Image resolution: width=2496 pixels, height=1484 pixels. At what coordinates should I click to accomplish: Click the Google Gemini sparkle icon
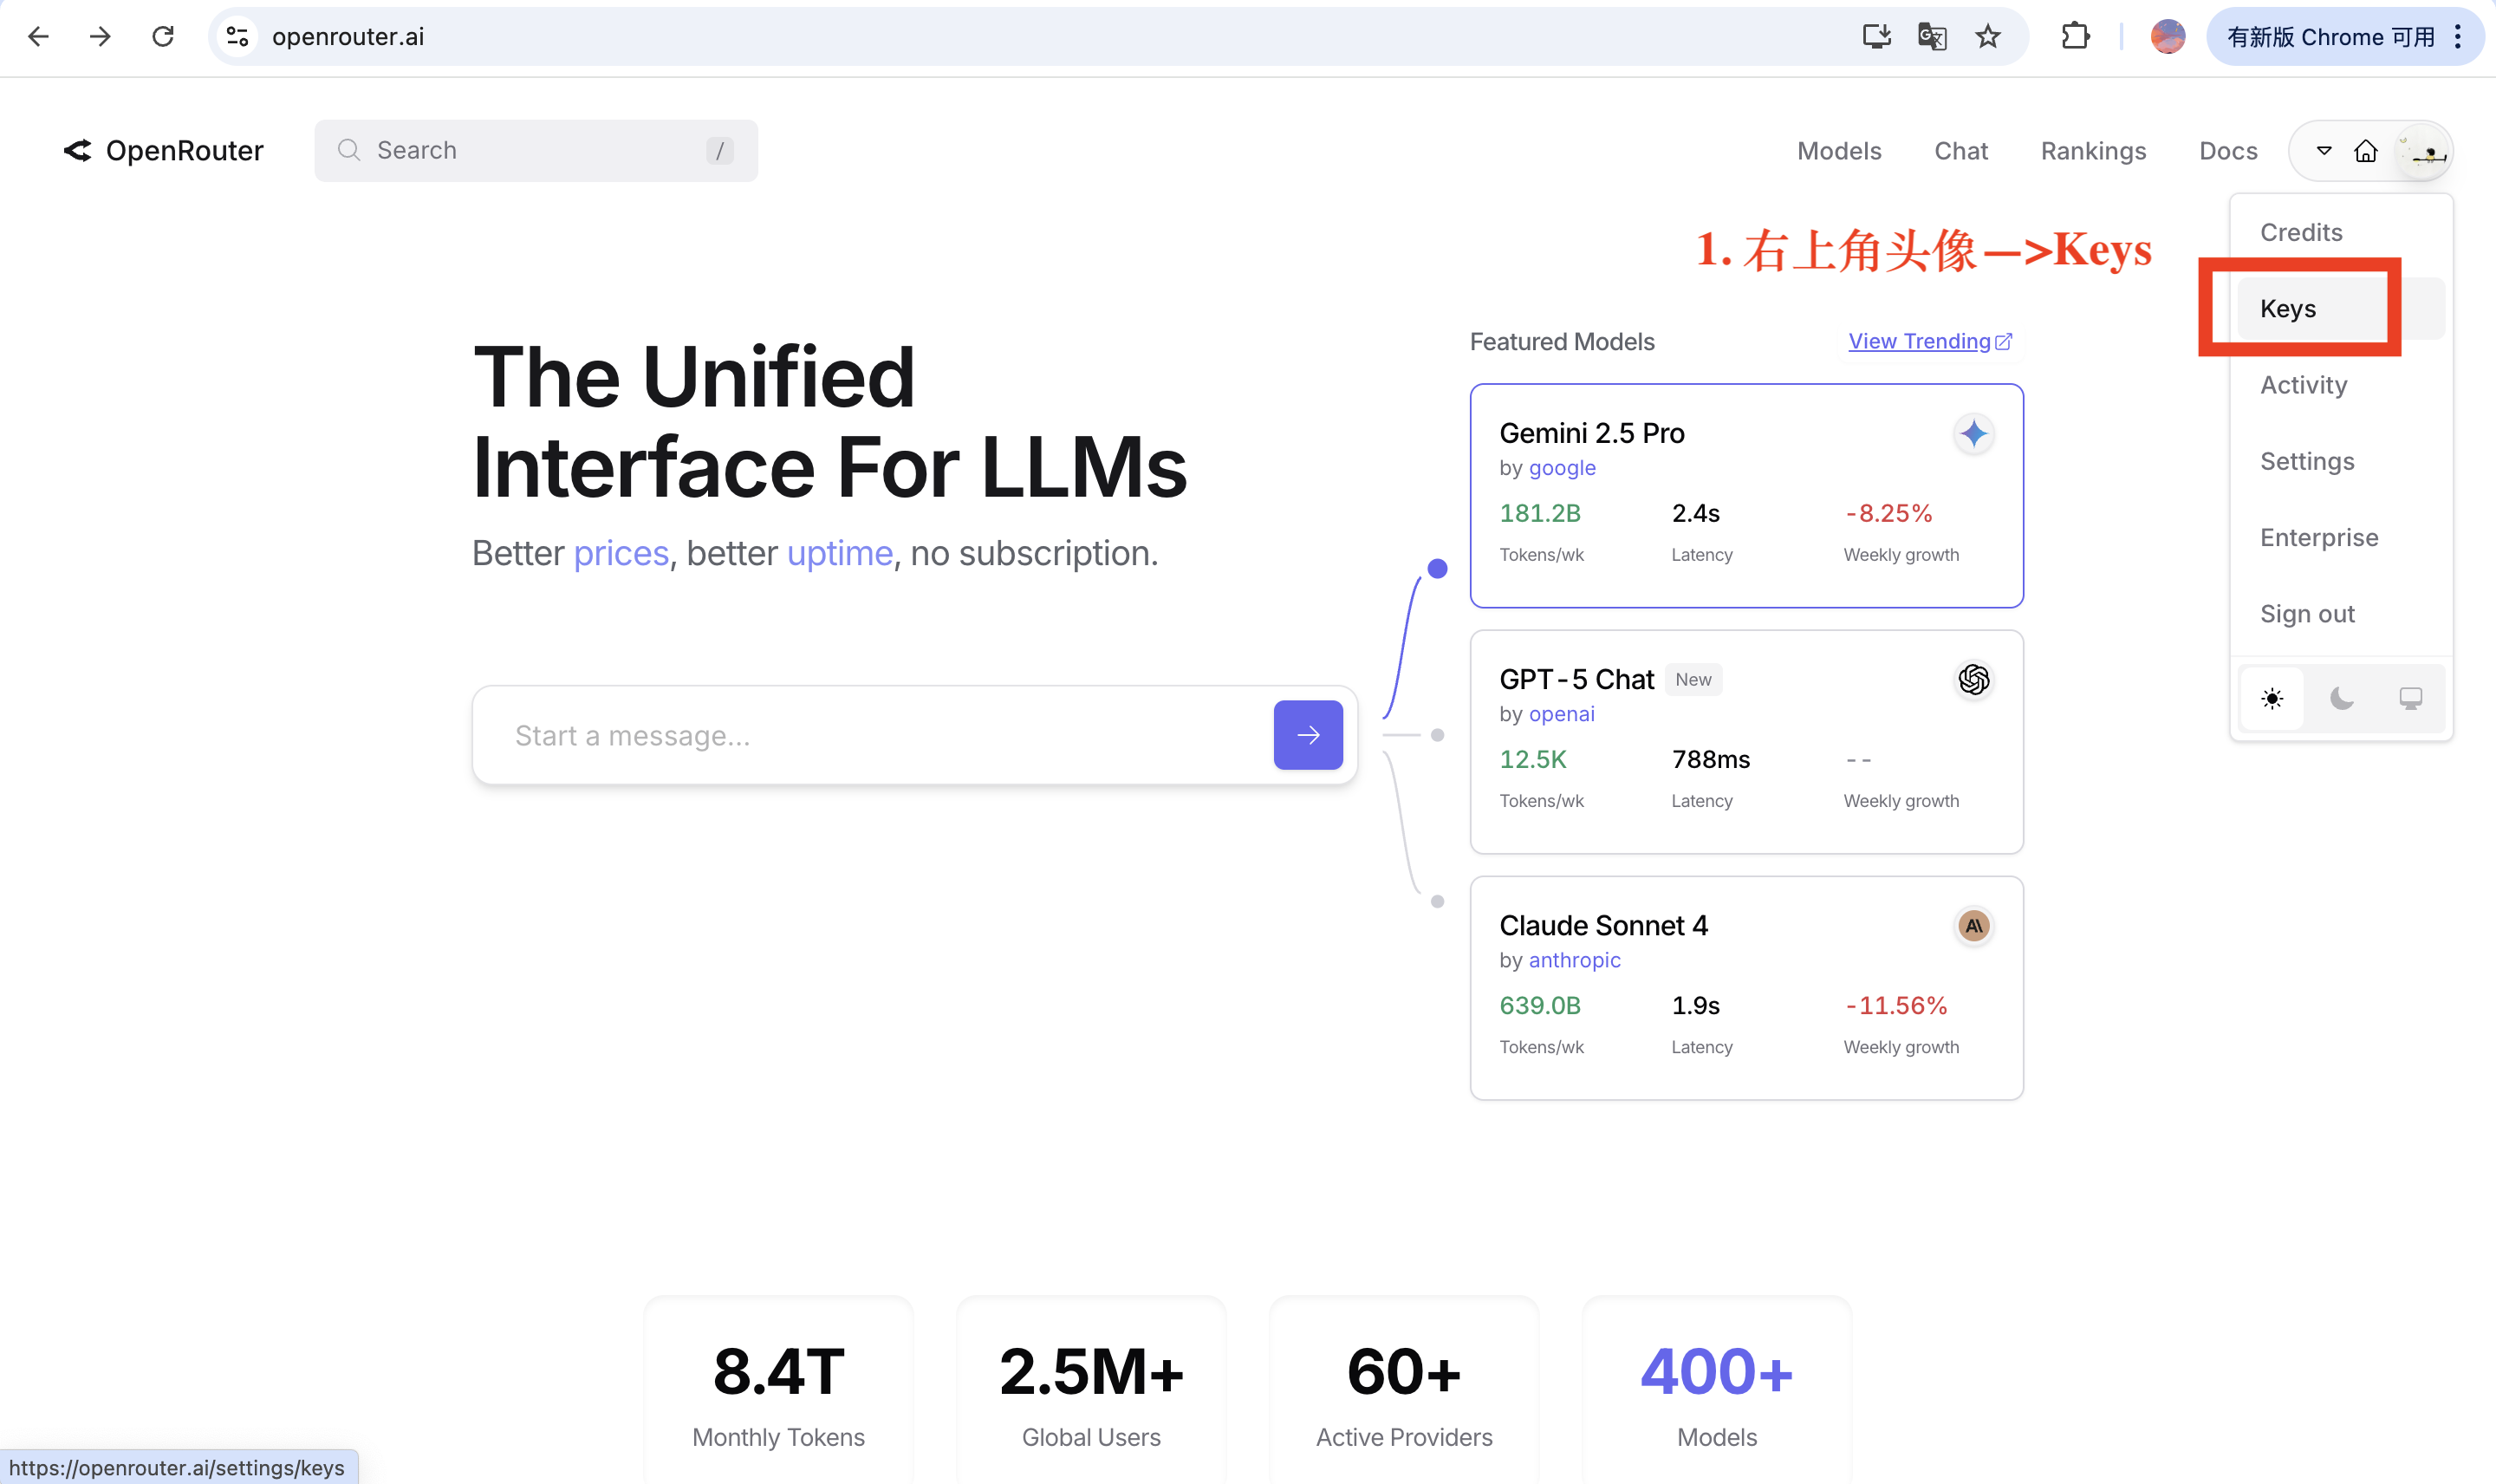click(1973, 434)
